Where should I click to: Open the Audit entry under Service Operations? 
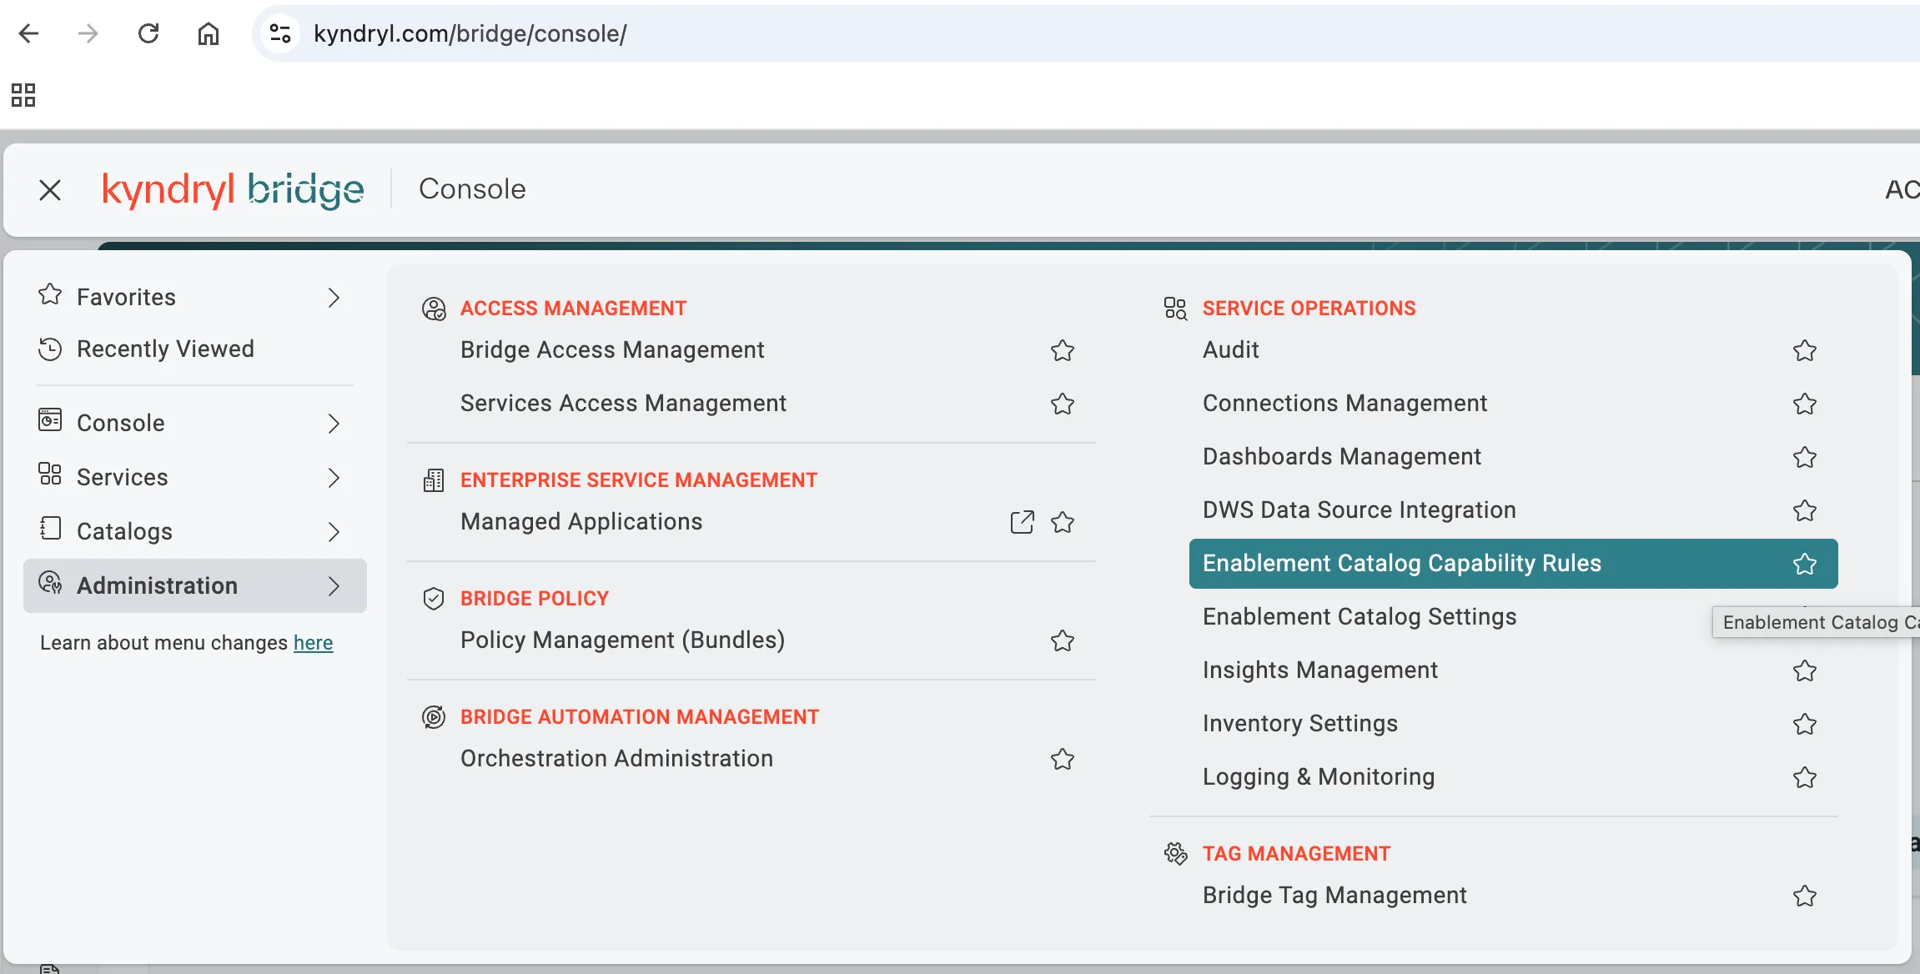pyautogui.click(x=1230, y=350)
